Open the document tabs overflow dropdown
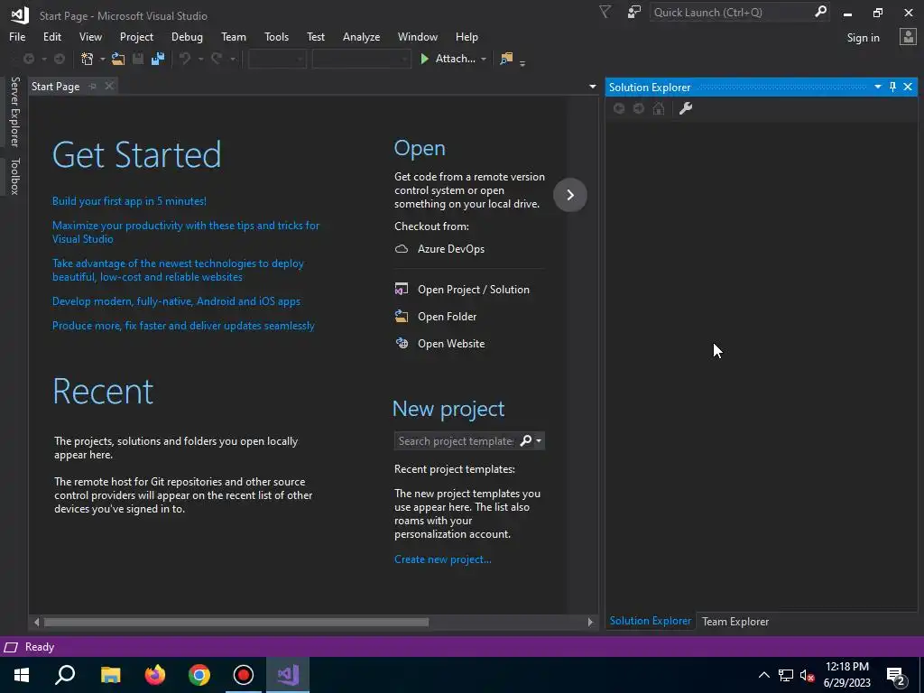924x693 pixels. pyautogui.click(x=592, y=87)
